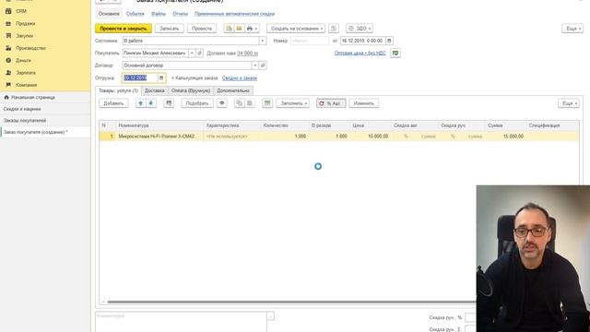Open the Производство section icon
Viewport: 590px width, 332px height.
coord(8,48)
